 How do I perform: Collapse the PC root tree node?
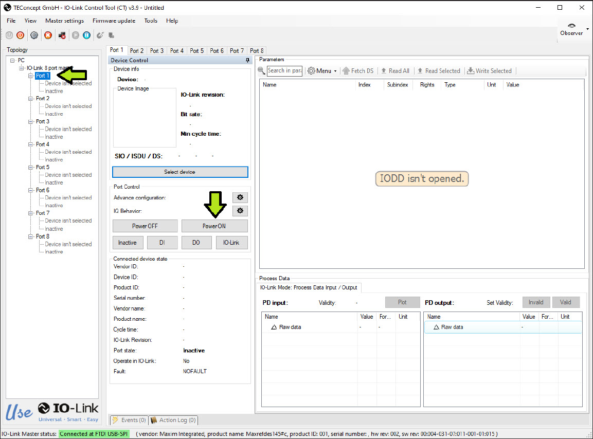[x=12, y=61]
